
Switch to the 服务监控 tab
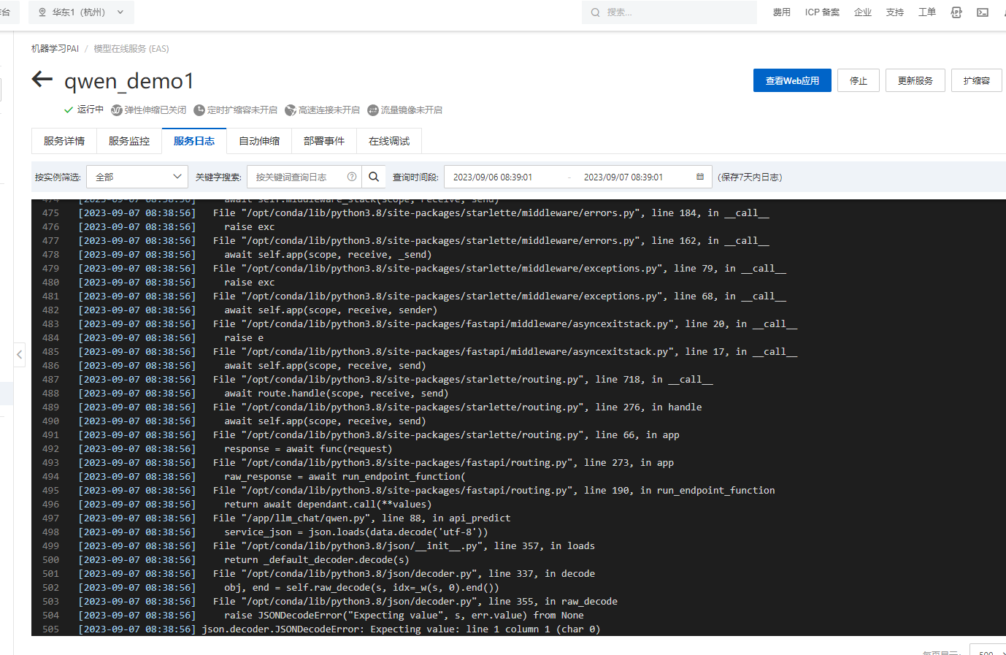coord(129,141)
